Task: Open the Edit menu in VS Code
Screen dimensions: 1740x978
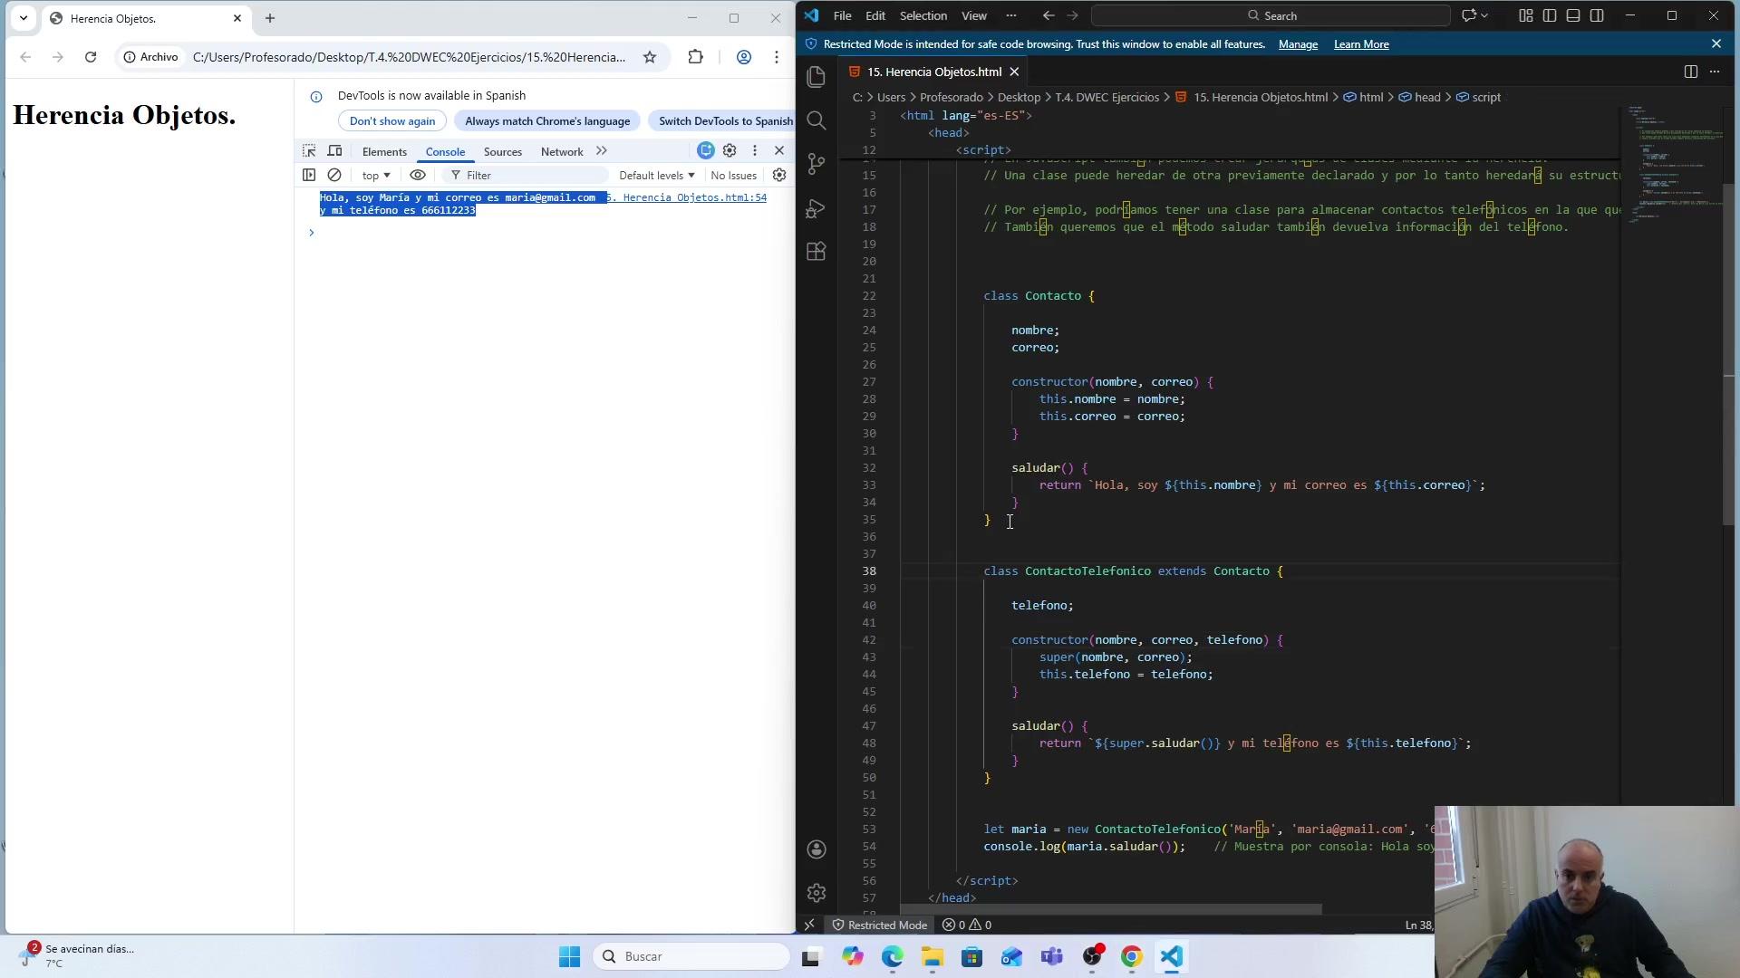Action: 875,15
